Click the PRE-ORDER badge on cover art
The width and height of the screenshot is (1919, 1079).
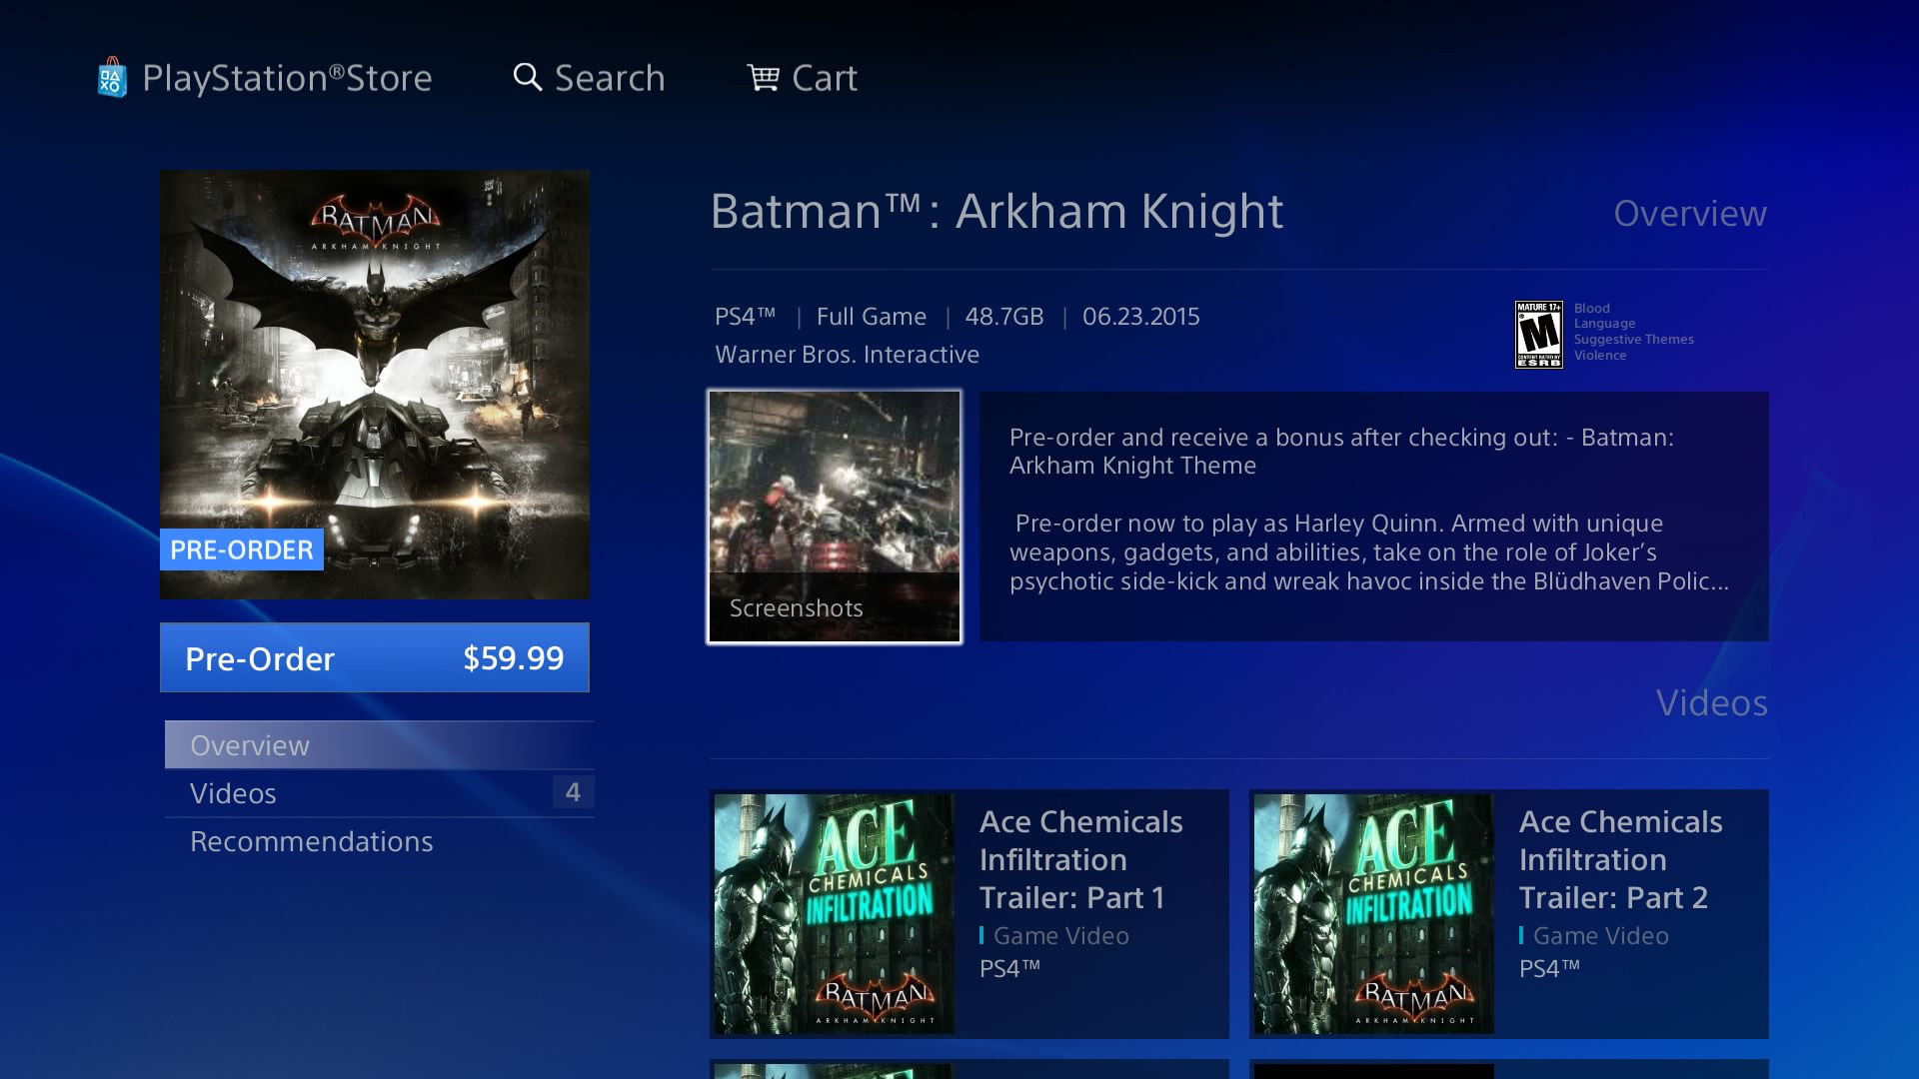[x=242, y=549]
